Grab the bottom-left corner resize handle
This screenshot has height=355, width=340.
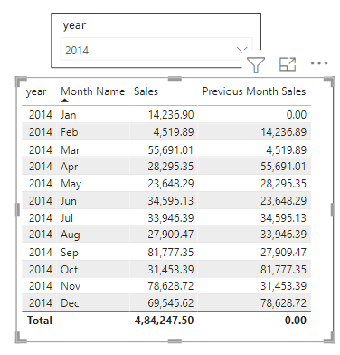(20, 338)
